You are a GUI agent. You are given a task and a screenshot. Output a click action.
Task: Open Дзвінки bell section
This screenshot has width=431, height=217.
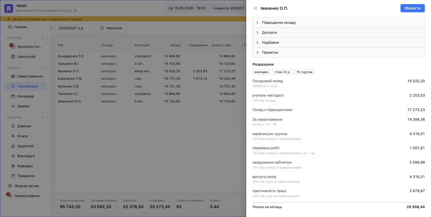tap(26, 126)
